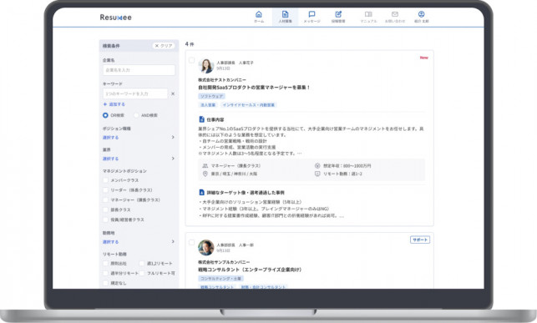Select the document icon tab in navigation
Viewport: 537px width, 323px height.
[285, 14]
